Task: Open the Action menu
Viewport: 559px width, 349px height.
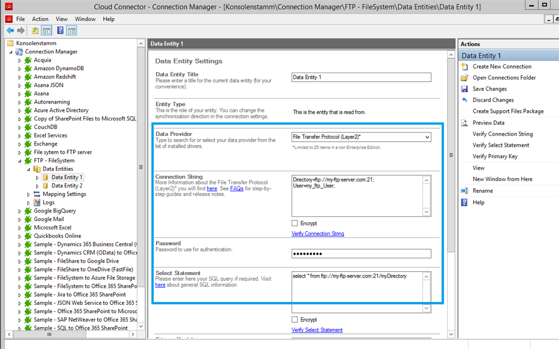Action: [x=40, y=19]
